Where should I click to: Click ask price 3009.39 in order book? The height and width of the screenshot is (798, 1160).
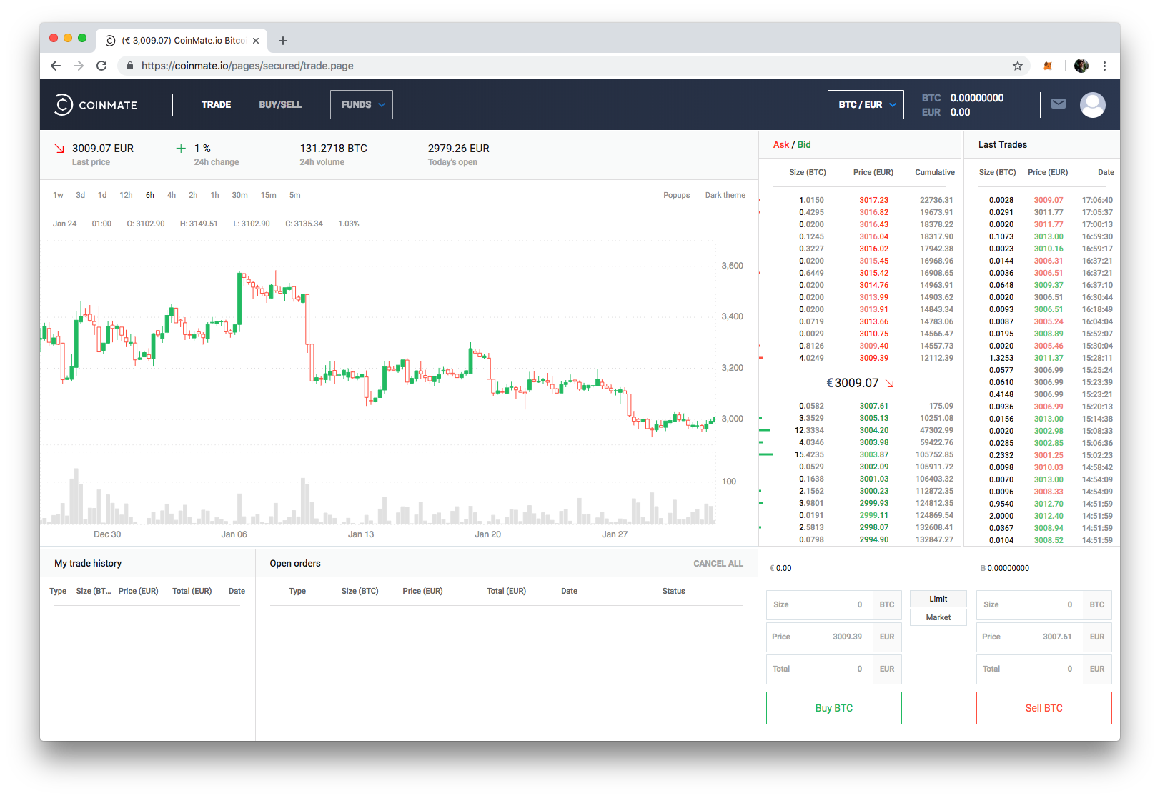[873, 359]
